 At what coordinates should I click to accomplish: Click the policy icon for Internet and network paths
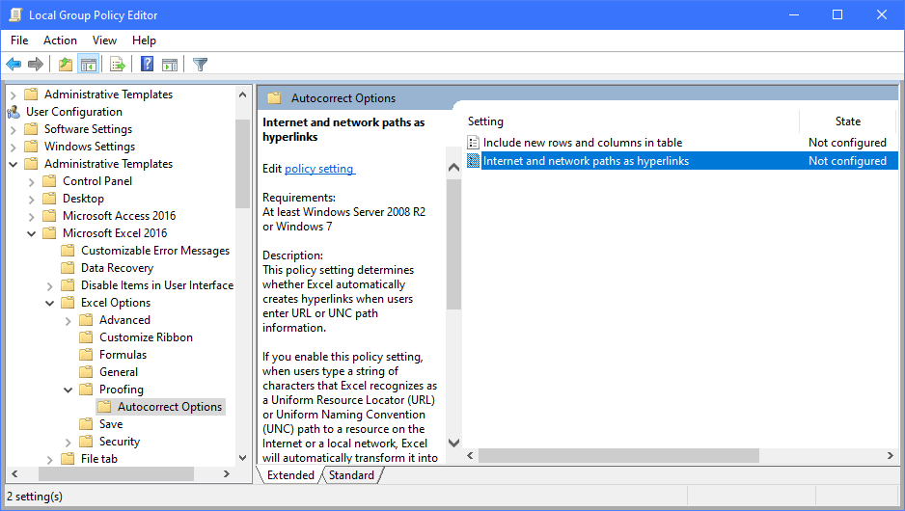click(x=474, y=161)
